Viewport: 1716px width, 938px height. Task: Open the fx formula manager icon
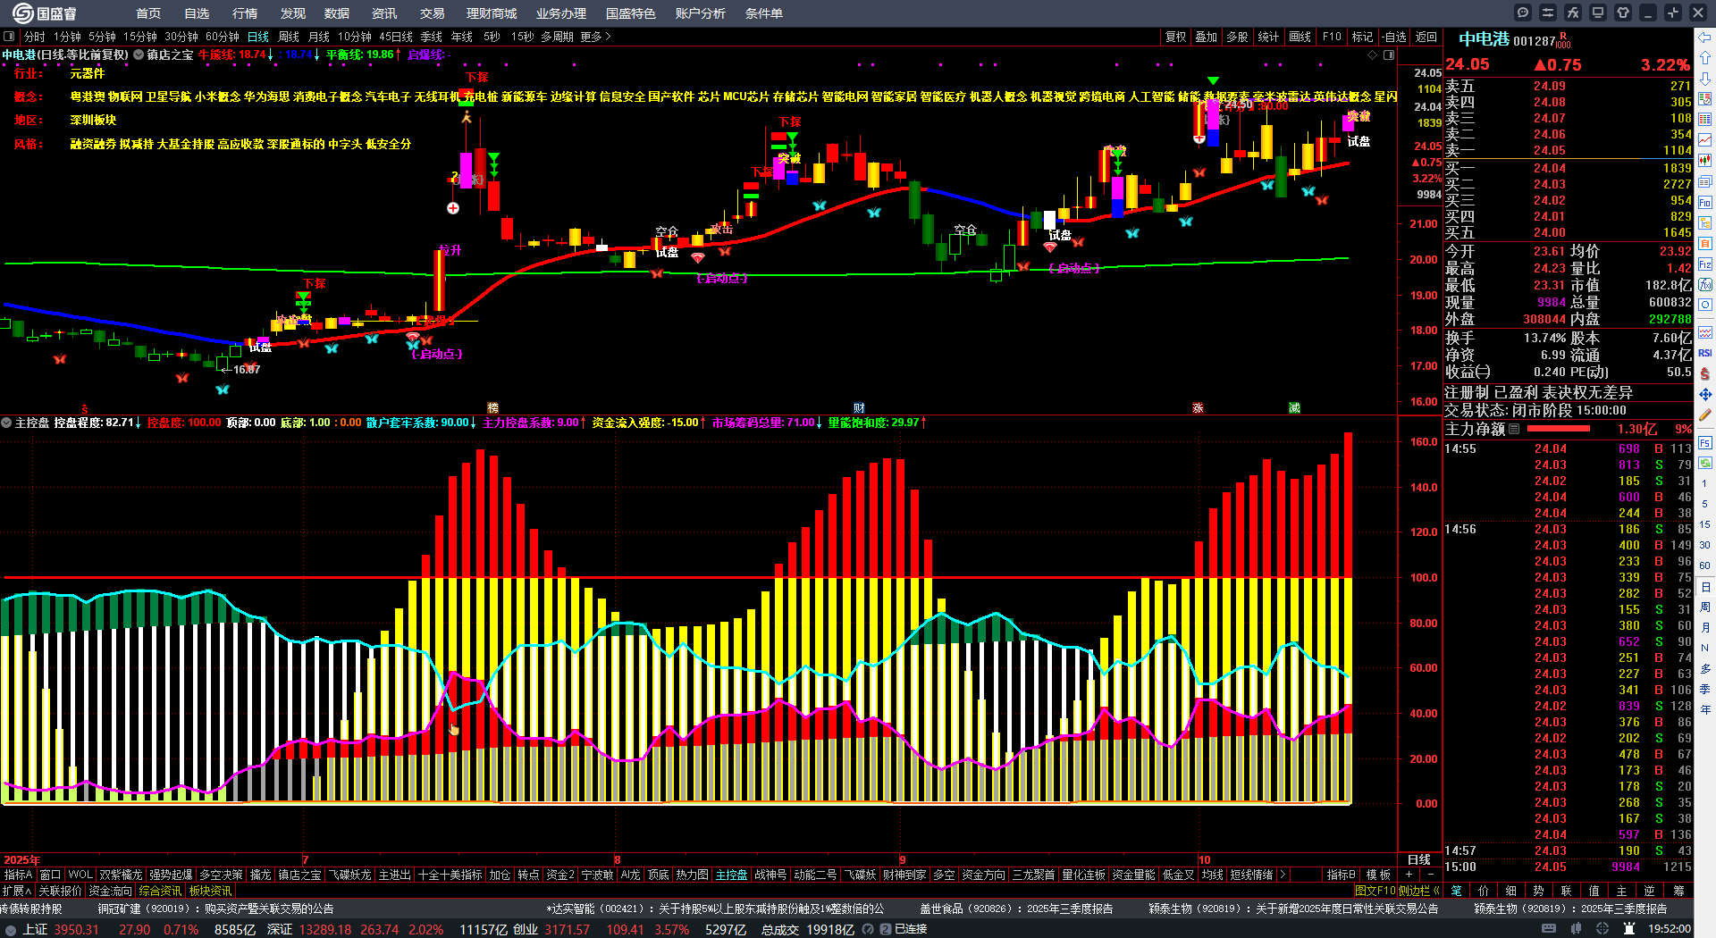coord(1573,13)
